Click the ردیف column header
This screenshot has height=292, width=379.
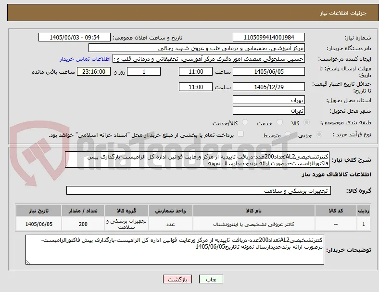point(364,211)
